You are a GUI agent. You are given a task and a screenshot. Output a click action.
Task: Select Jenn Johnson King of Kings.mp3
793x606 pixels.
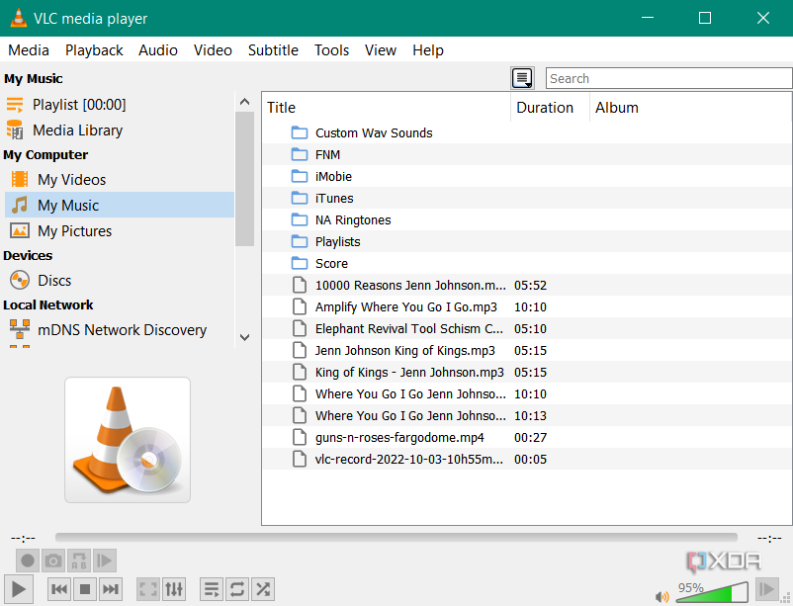coord(527,351)
